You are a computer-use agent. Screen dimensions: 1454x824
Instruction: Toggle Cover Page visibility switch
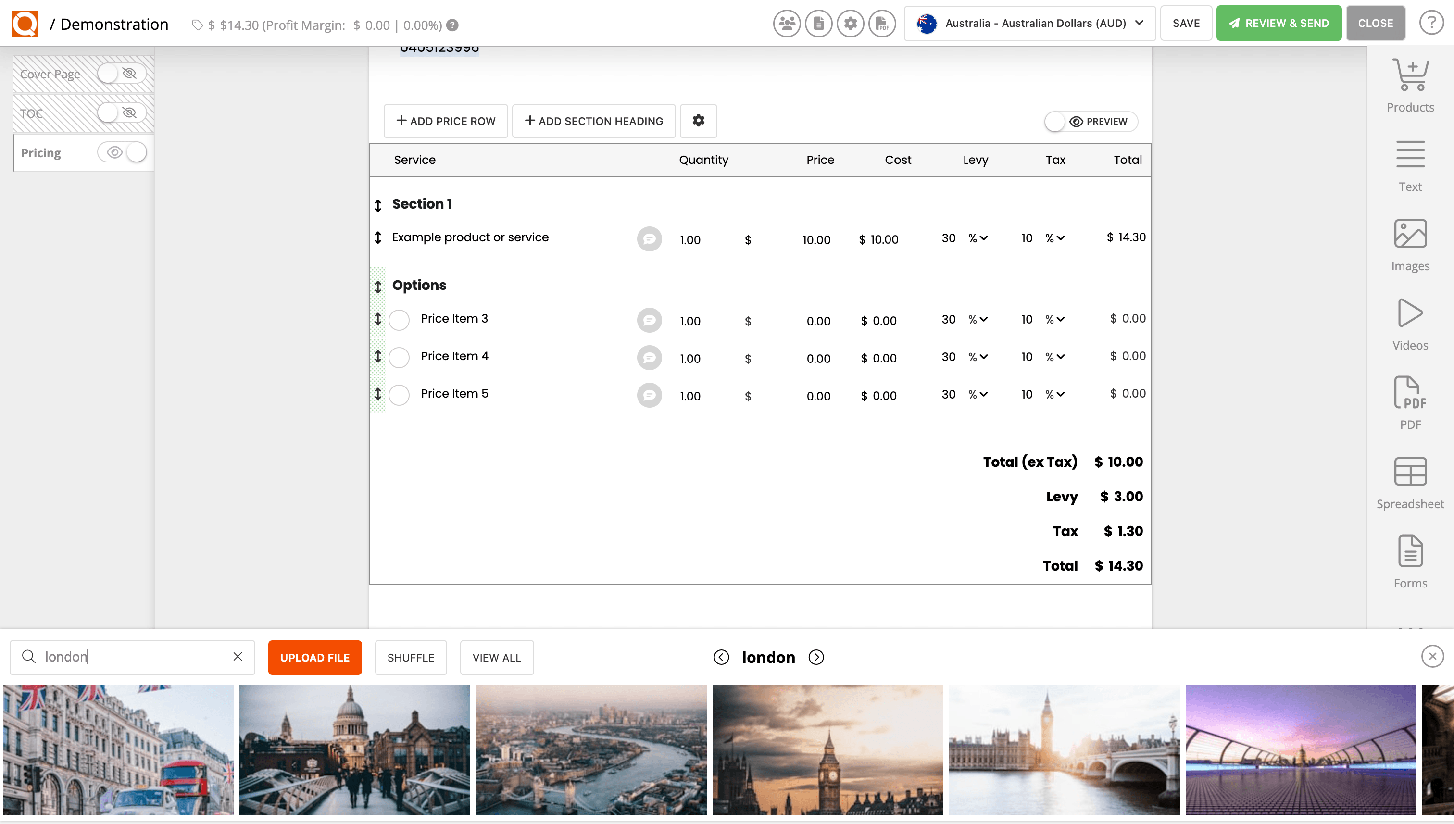[x=121, y=74]
